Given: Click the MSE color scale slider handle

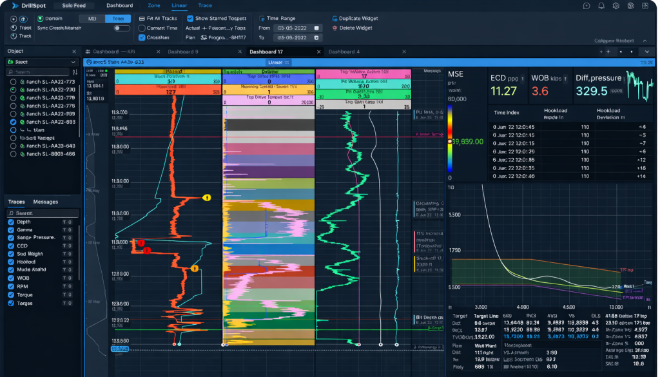Looking at the screenshot, I should [449, 142].
